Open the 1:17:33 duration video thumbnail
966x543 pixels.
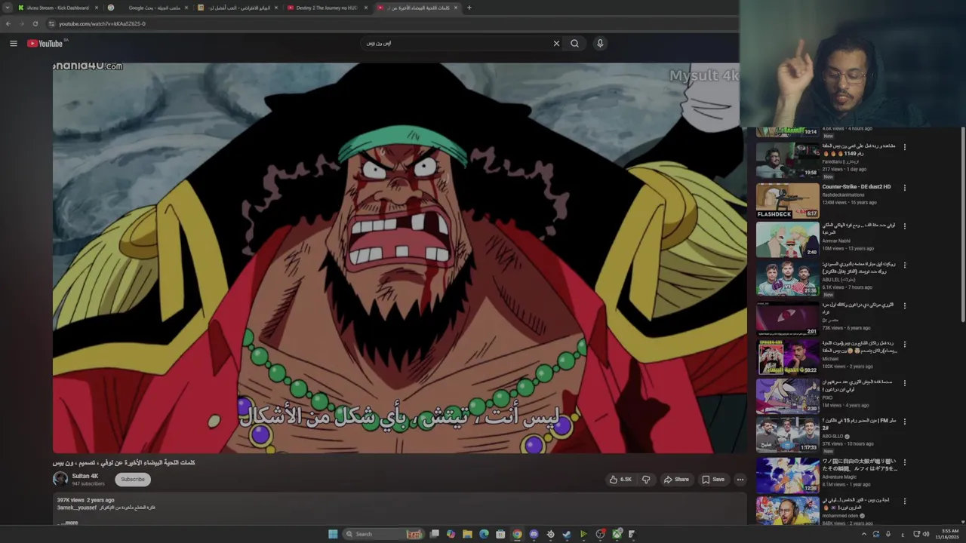787,435
